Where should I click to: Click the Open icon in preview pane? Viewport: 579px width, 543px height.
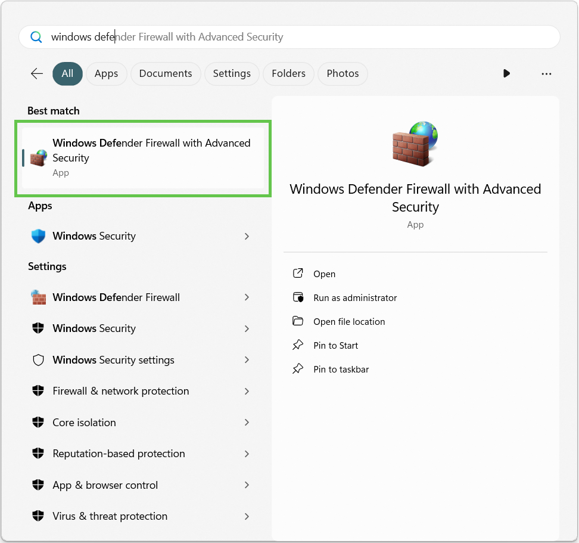click(x=298, y=274)
